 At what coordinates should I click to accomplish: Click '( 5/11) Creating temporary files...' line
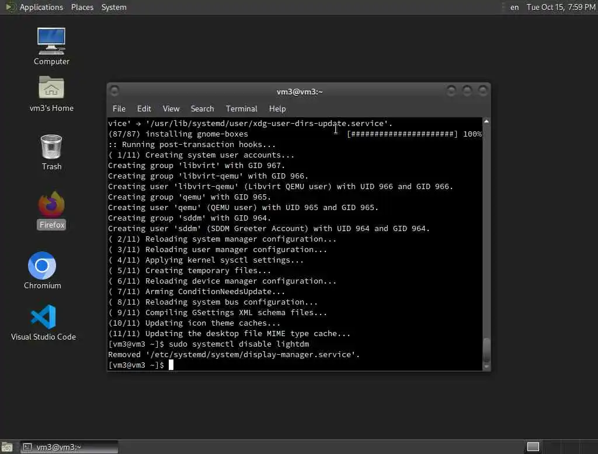click(x=190, y=271)
